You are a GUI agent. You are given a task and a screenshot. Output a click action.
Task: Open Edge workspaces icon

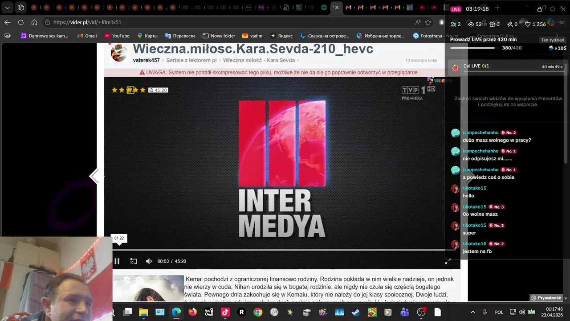point(21,8)
